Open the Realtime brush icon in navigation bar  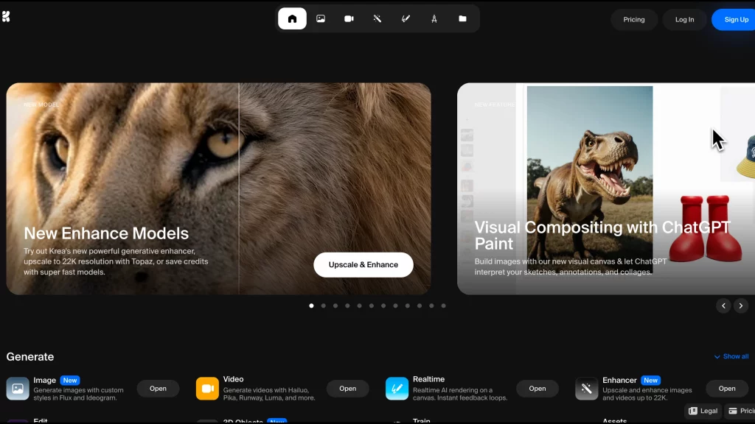[x=406, y=19]
